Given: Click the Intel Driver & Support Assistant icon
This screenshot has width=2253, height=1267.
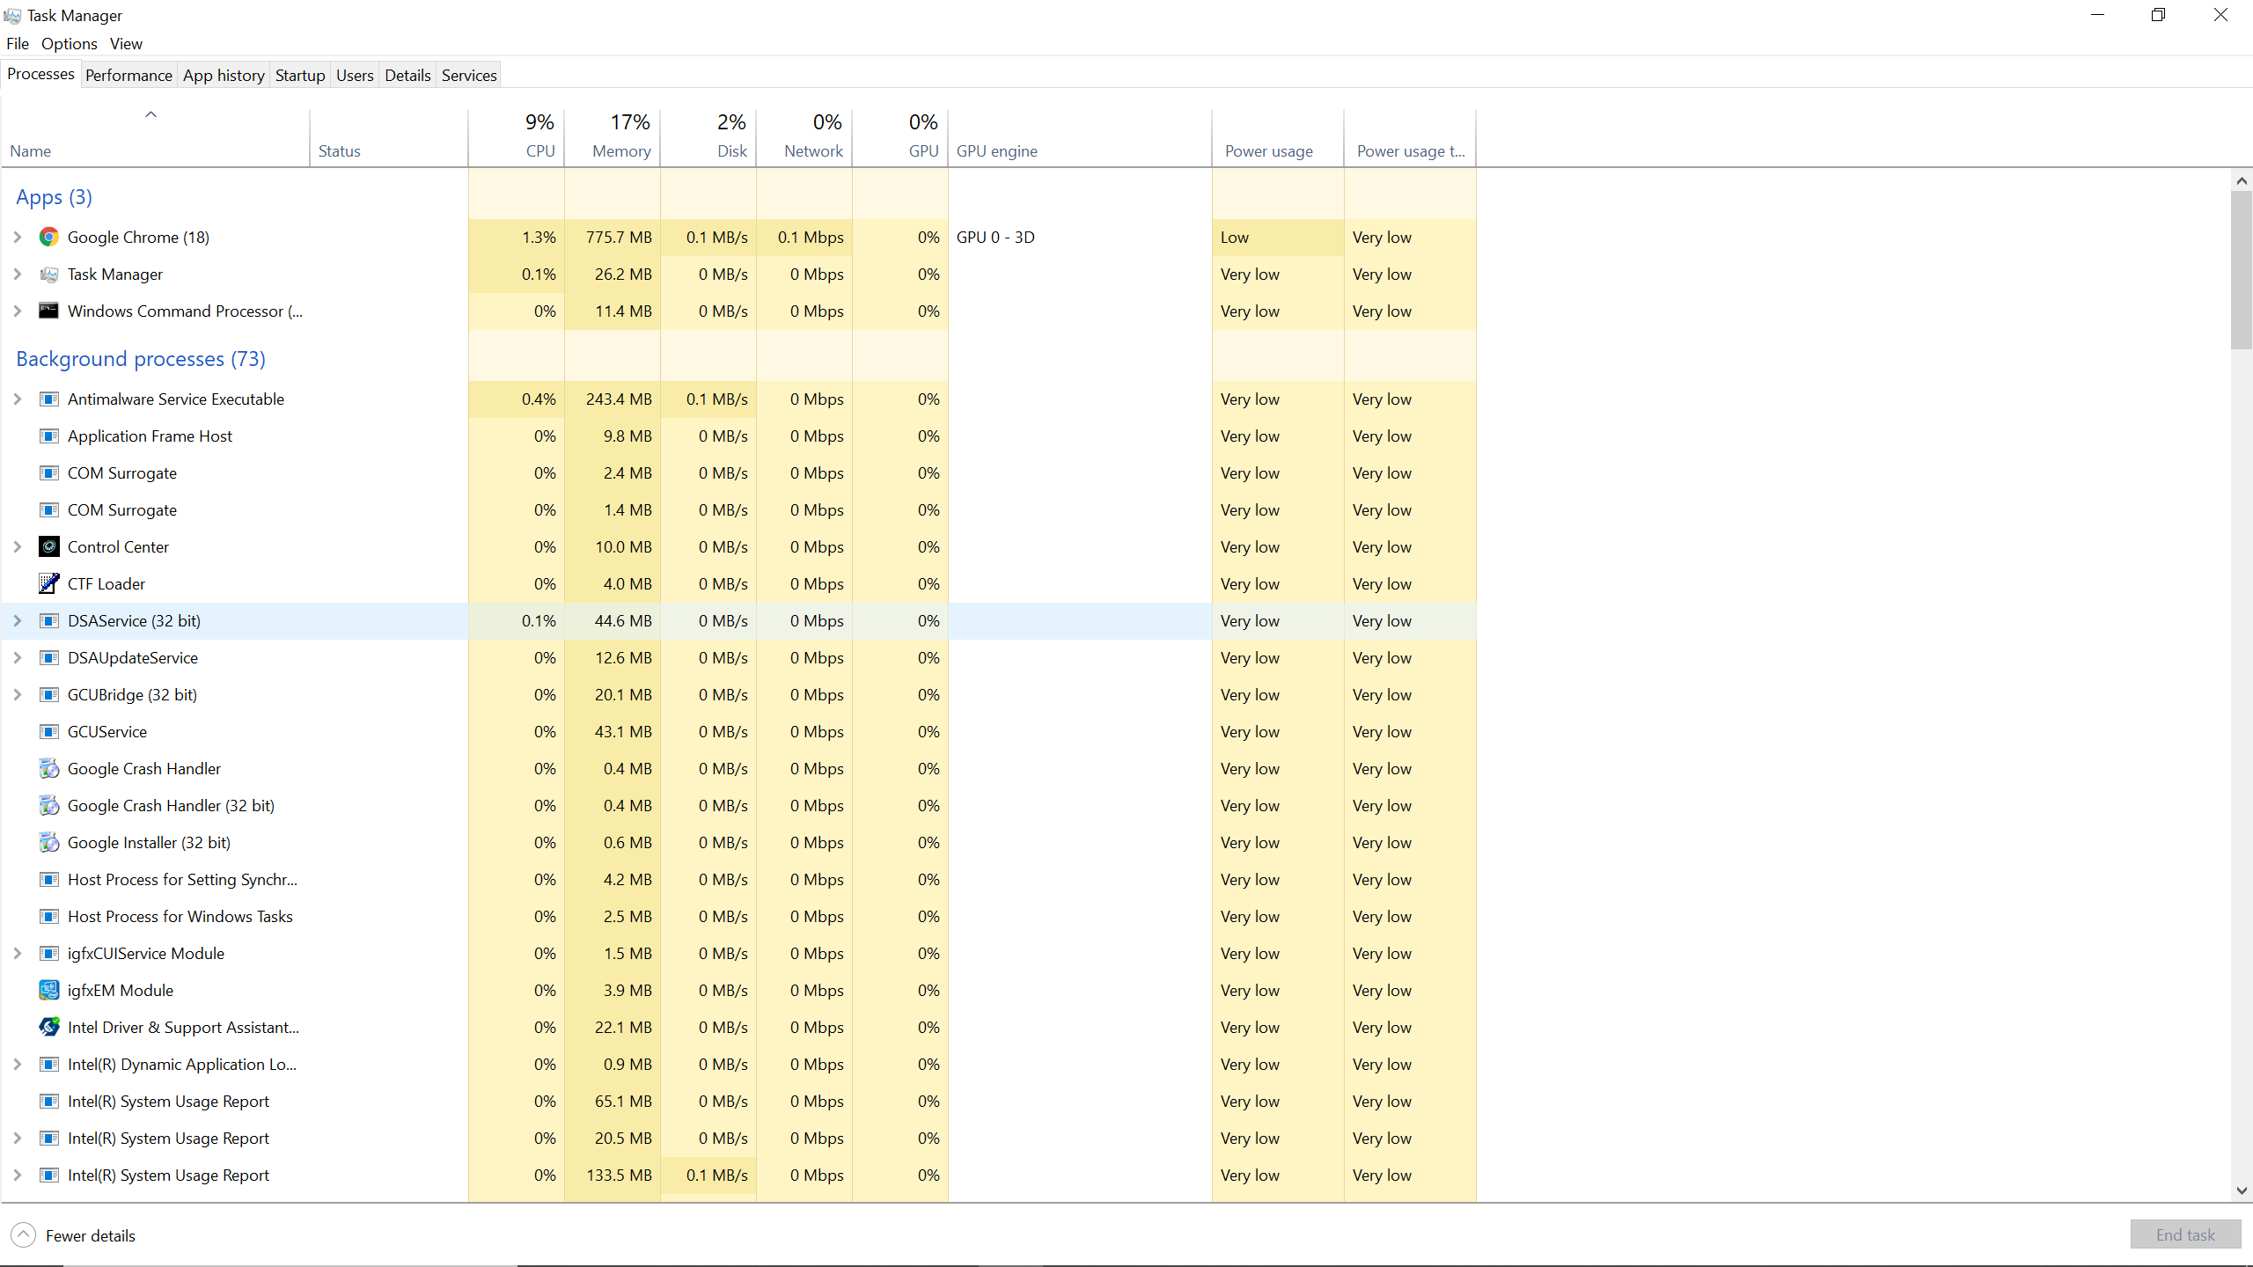Looking at the screenshot, I should (x=49, y=1027).
